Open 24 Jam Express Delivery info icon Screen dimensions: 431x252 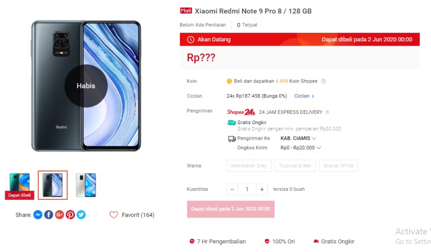[x=327, y=112]
